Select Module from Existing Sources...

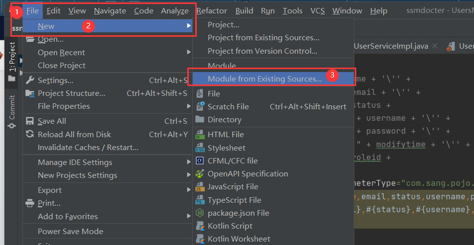273,79
